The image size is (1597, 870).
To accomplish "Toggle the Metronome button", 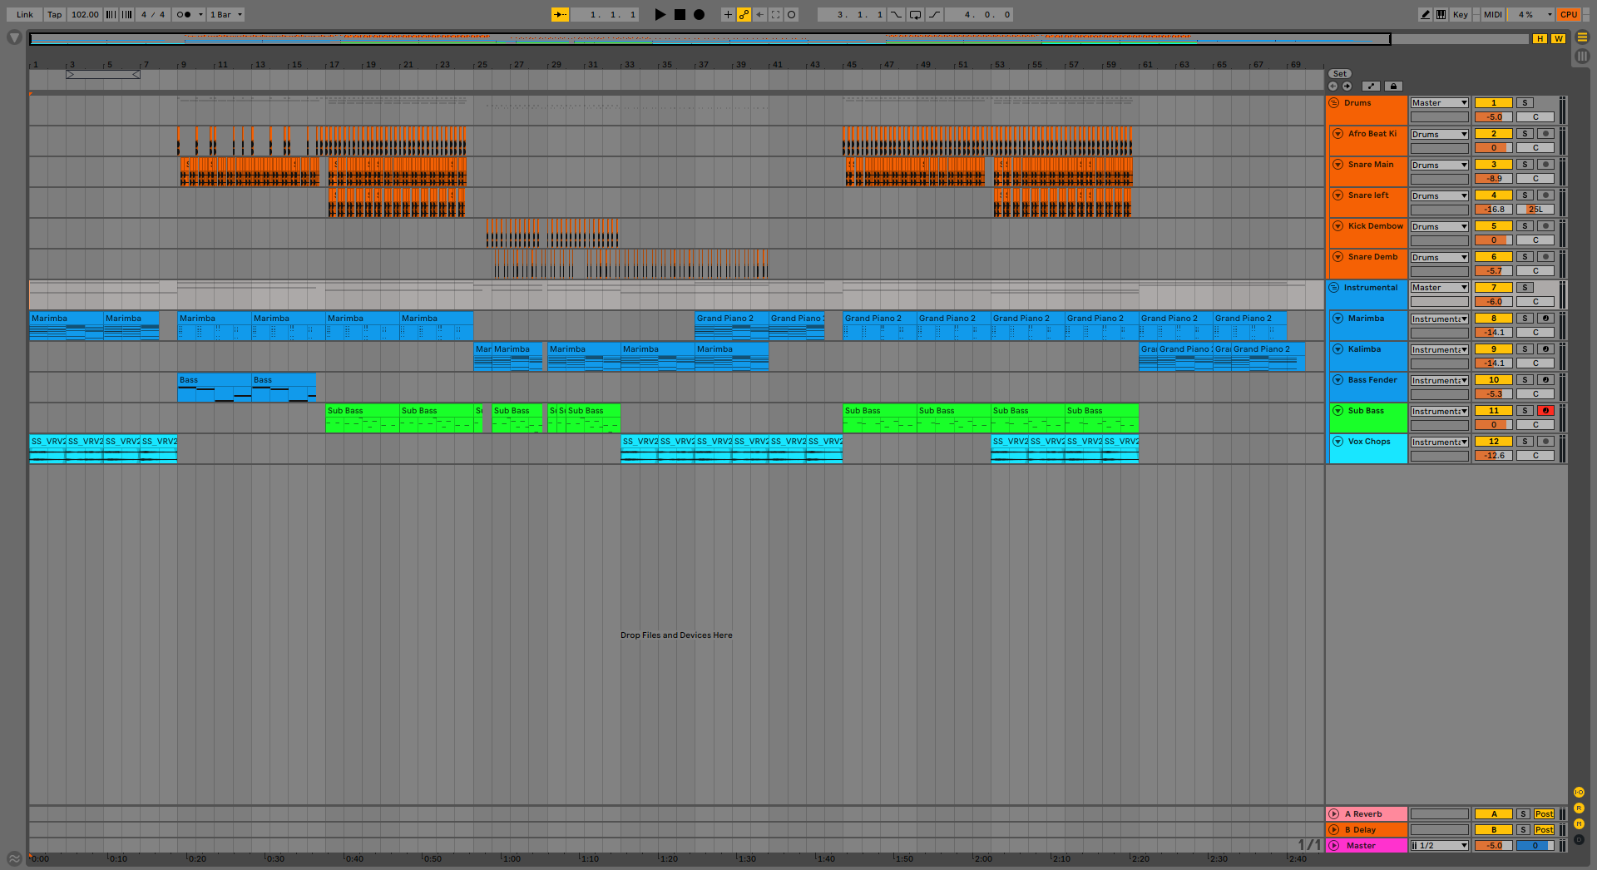I will pyautogui.click(x=184, y=14).
